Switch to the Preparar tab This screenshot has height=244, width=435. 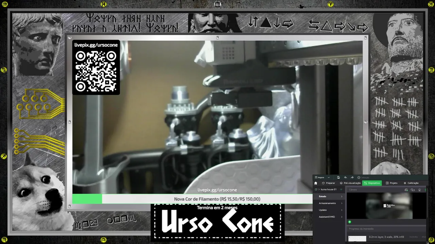328,183
